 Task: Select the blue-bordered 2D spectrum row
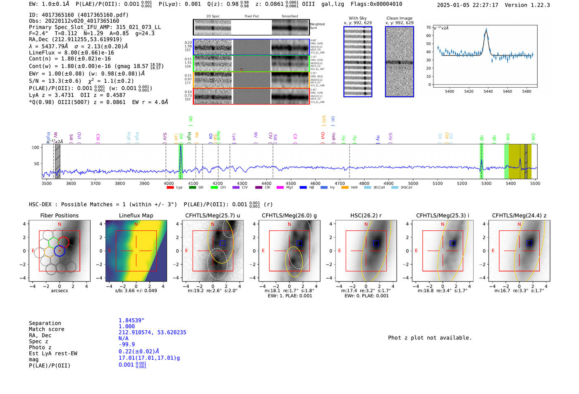pos(251,48)
